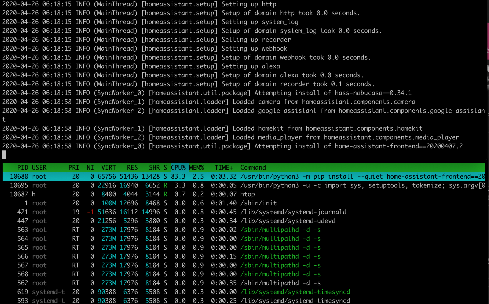Select multipathd thread with PID 566
This screenshot has height=304, width=489.
[244, 256]
